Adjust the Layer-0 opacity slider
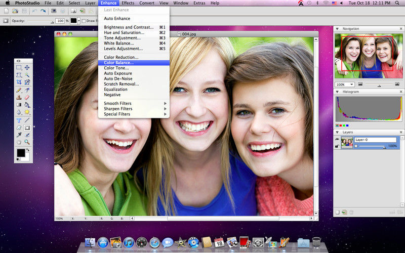The image size is (405, 253). click(x=384, y=146)
